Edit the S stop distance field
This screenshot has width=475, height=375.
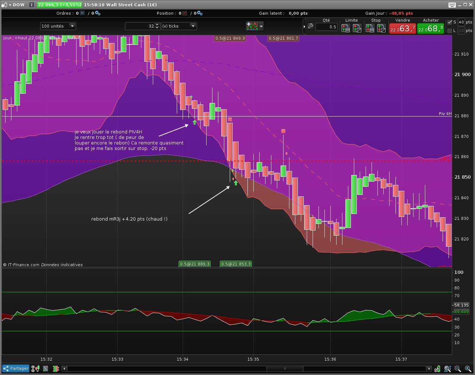tap(461, 22)
